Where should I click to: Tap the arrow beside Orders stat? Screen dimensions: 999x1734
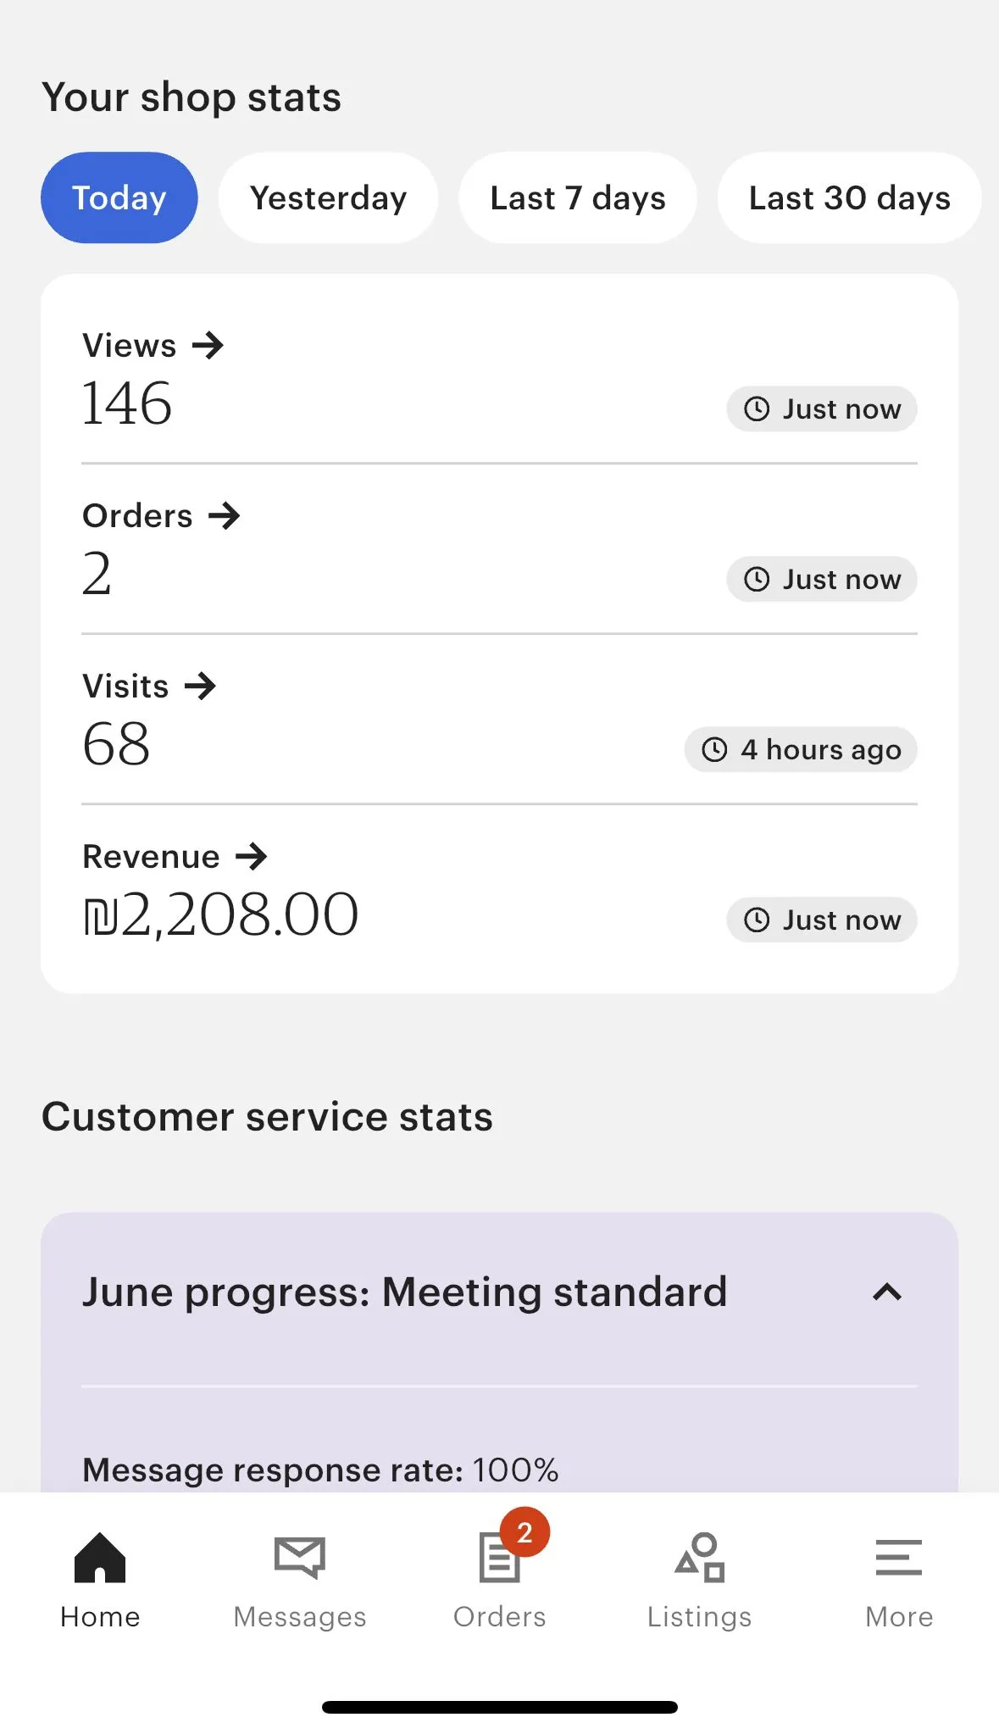click(225, 516)
